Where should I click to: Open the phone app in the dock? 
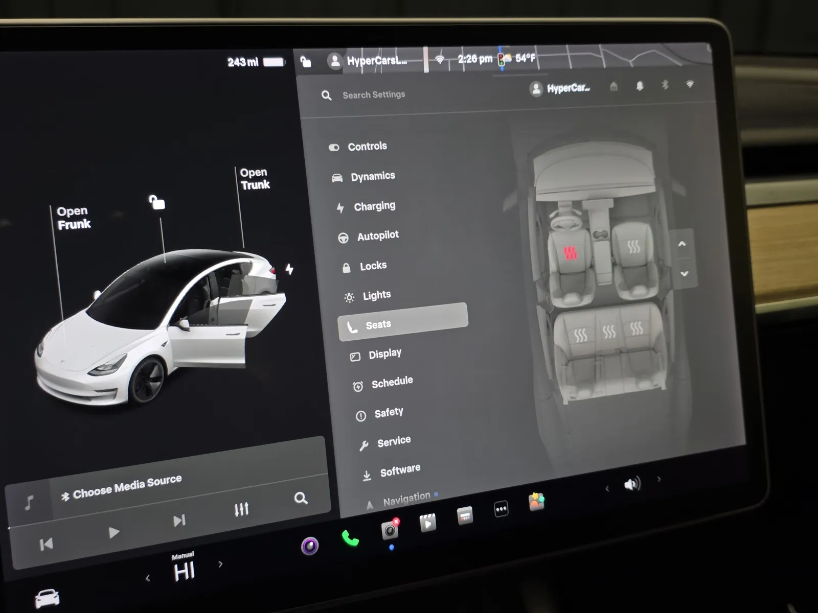[350, 538]
